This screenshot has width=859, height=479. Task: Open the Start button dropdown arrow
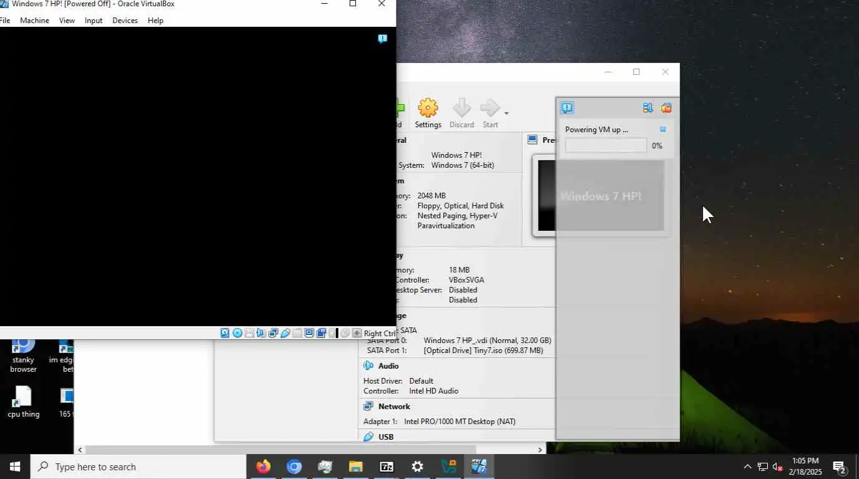pos(506,114)
